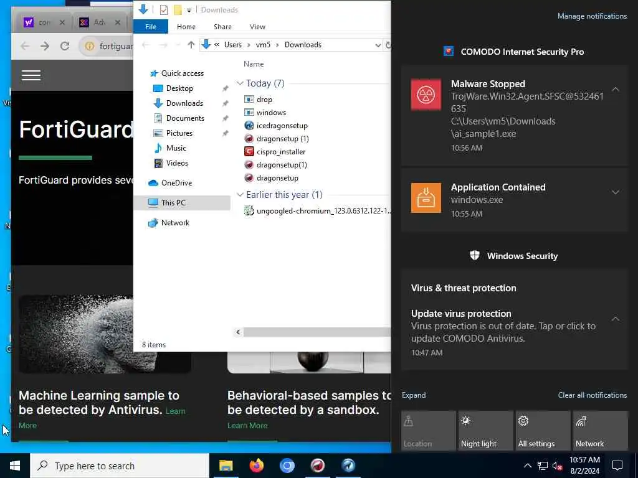Select ungoogled-chromium installer file
This screenshot has height=478, width=638.
tap(317, 211)
